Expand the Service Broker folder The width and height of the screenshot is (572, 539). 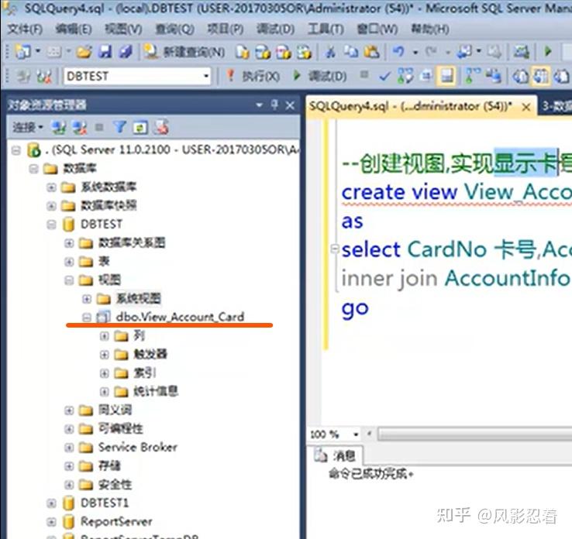tap(69, 447)
